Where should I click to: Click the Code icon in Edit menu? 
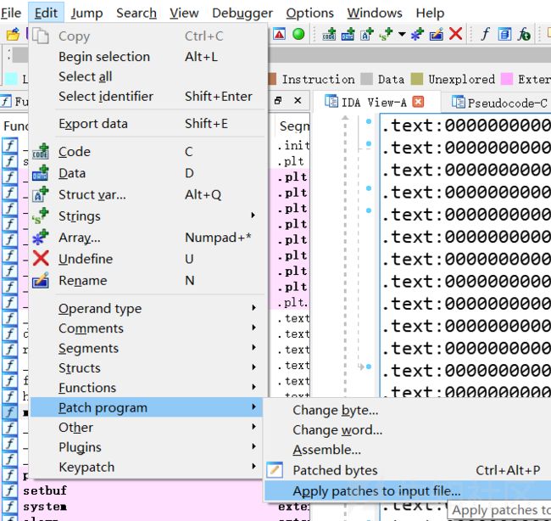[41, 151]
